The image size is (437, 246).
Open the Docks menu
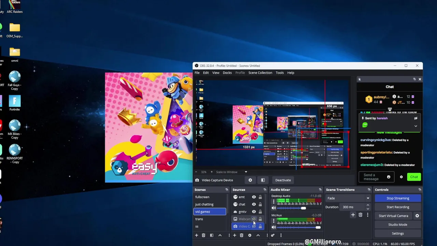(227, 73)
